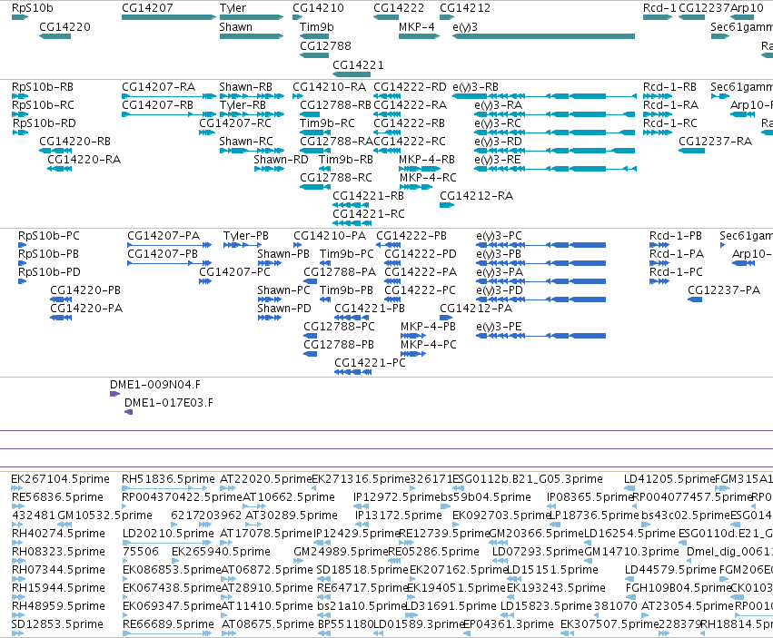Select the CG14220-PB protein label
This screenshot has width=773, height=638.
[x=85, y=290]
